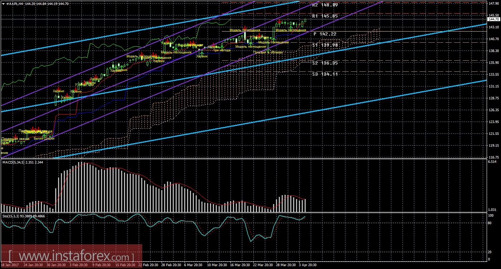This screenshot has width=501, height=269.
Task: Click the MACD scale value 1.031
Action: coord(493,209)
